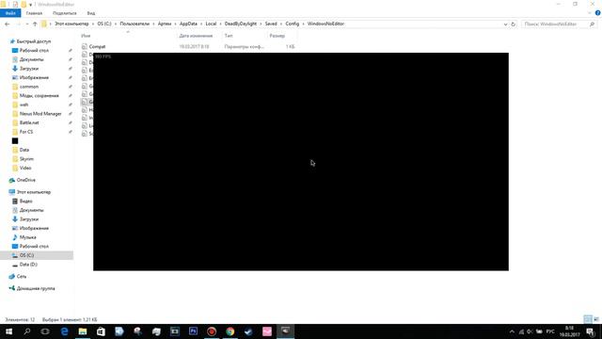Show hidden system tray icons chevron

512,331
